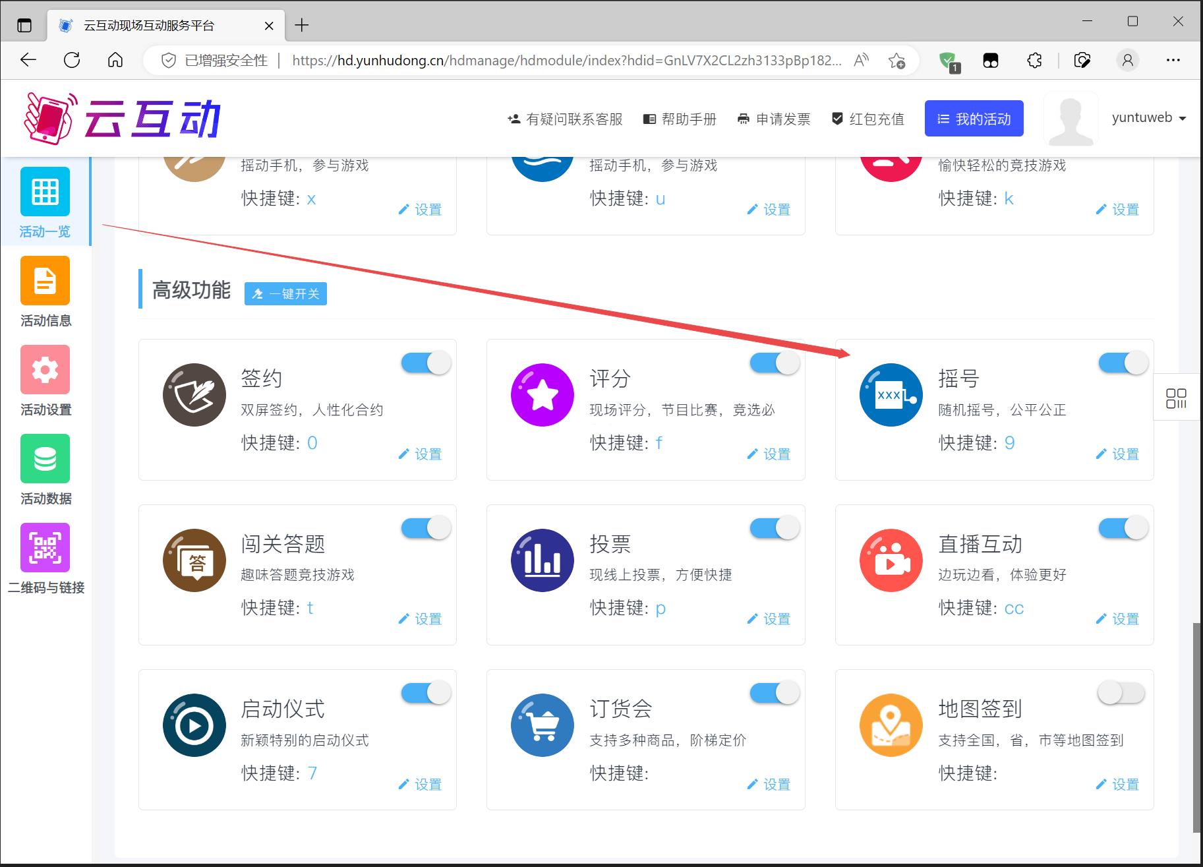Close the current browser tab
The width and height of the screenshot is (1203, 867).
pos(269,26)
